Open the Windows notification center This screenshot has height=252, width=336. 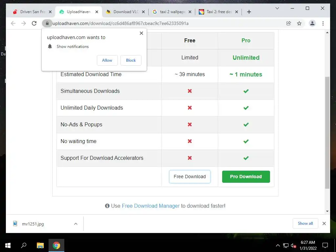(x=325, y=245)
